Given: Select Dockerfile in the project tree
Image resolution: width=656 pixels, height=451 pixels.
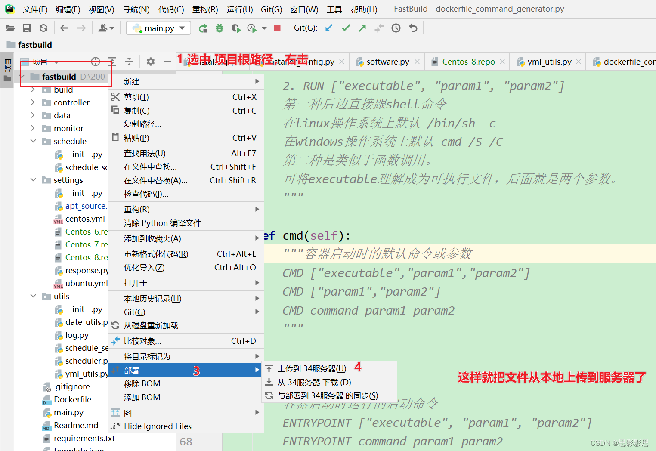Looking at the screenshot, I should 72,399.
